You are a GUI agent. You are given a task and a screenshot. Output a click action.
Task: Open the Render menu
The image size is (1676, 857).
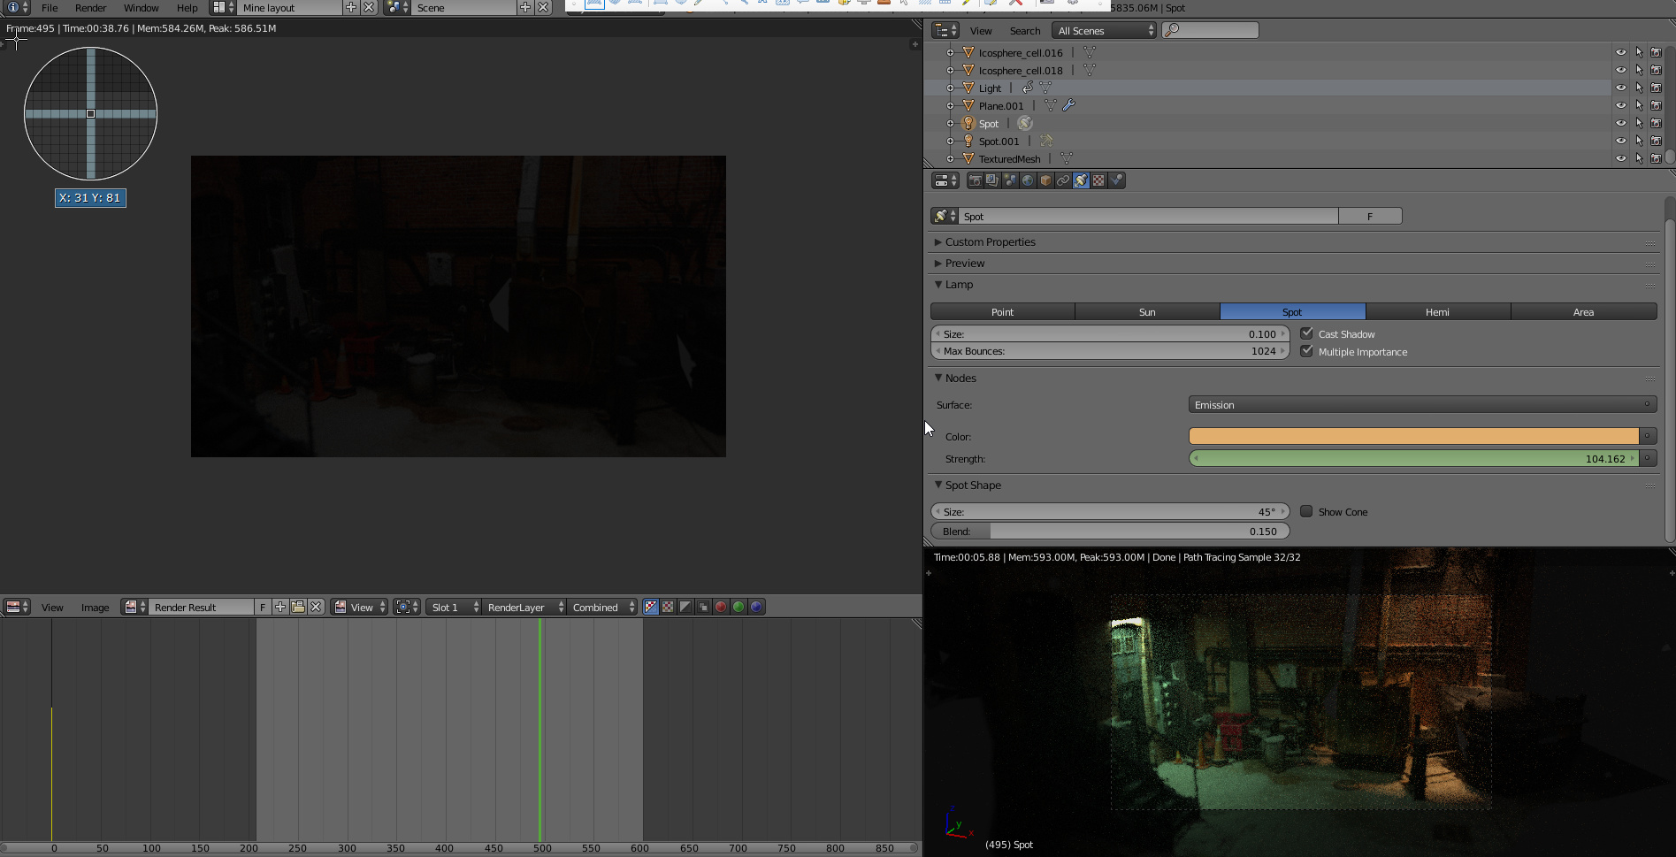(91, 8)
